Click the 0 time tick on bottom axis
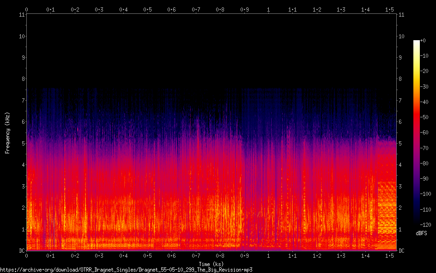436x273 pixels. click(27, 256)
